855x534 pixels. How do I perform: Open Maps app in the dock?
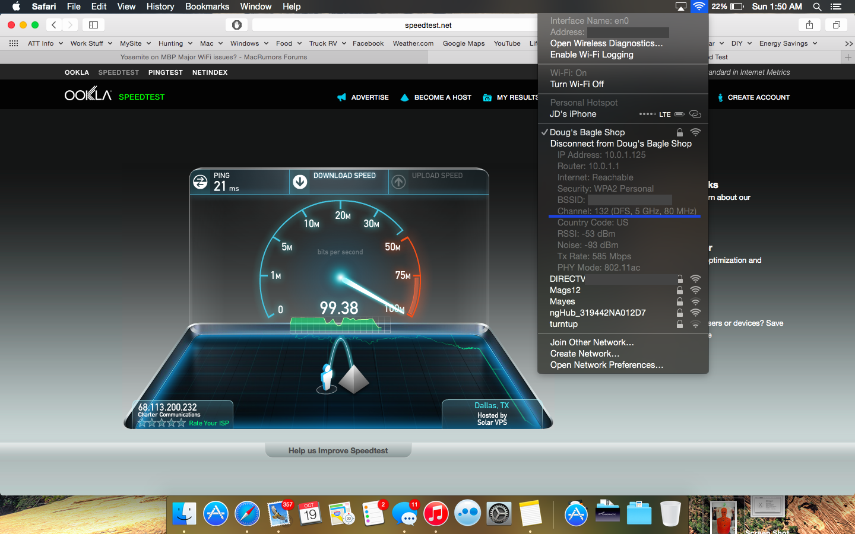(341, 513)
